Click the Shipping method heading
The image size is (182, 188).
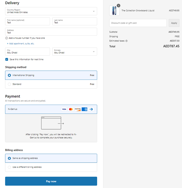coord(16,67)
